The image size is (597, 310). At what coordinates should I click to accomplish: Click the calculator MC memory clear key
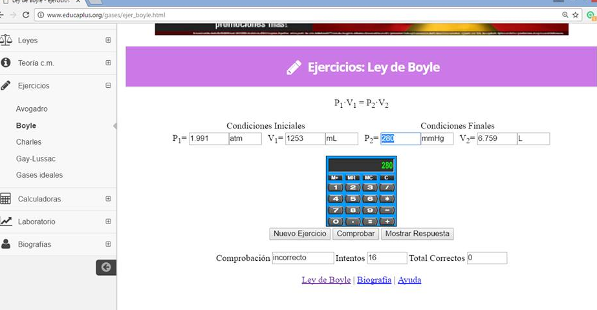(369, 178)
